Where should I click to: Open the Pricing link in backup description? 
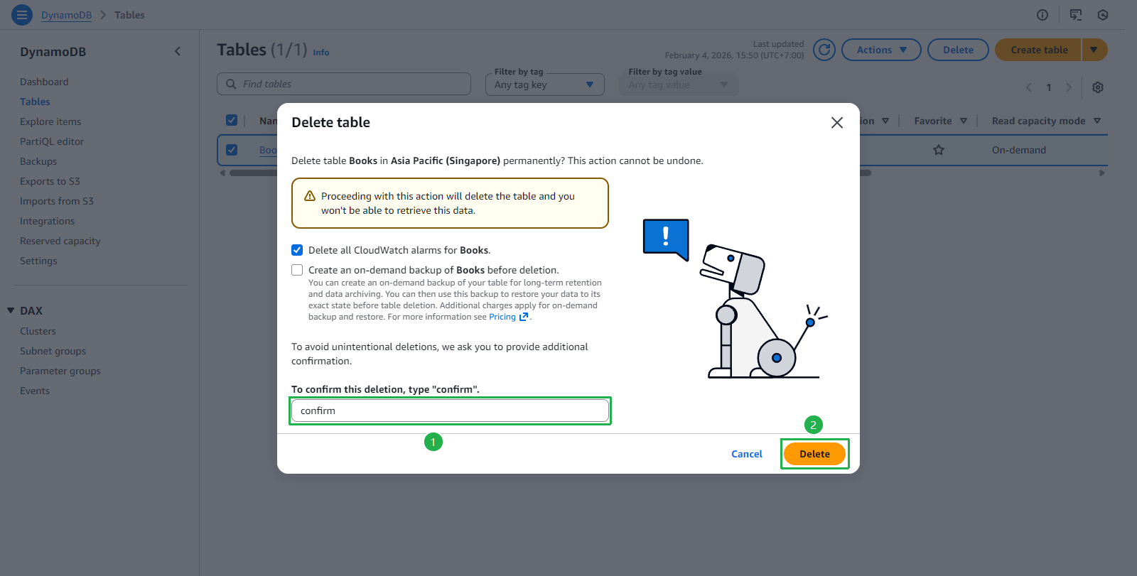click(x=502, y=317)
